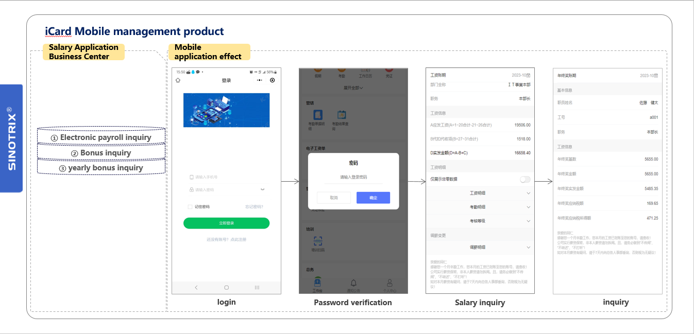Image resolution: width=694 pixels, height=334 pixels.
Task: Expand 展开全部 in the workbench
Action: [x=353, y=88]
